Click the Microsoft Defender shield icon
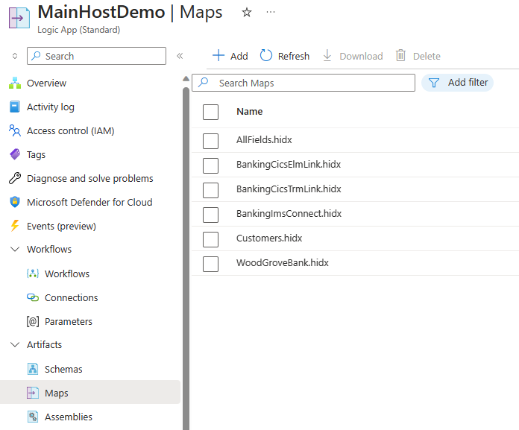This screenshot has height=430, width=519. click(15, 202)
